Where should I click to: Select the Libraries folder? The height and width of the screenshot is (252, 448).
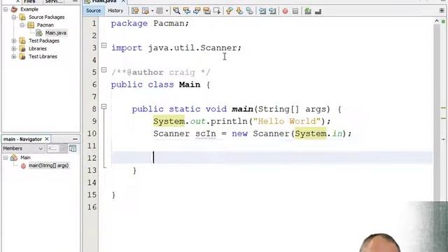(x=37, y=48)
